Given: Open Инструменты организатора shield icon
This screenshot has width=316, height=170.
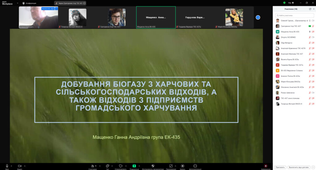Looking at the screenshot, I should click(x=153, y=166).
